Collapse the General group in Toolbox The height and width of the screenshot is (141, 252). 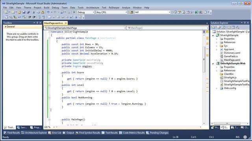tap(5, 27)
